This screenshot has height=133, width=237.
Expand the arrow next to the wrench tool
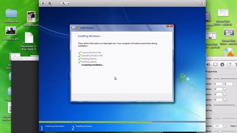pyautogui.click(x=68, y=3)
